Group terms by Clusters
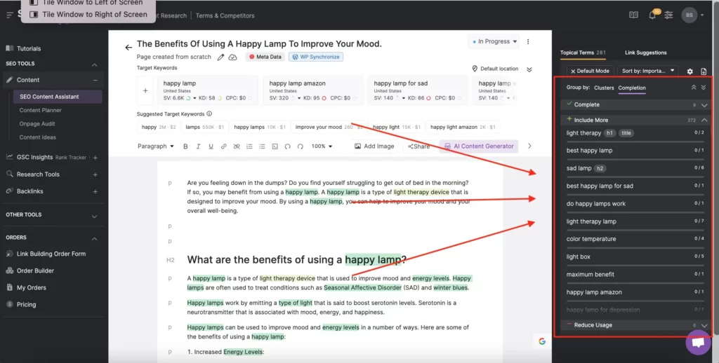 click(x=603, y=88)
